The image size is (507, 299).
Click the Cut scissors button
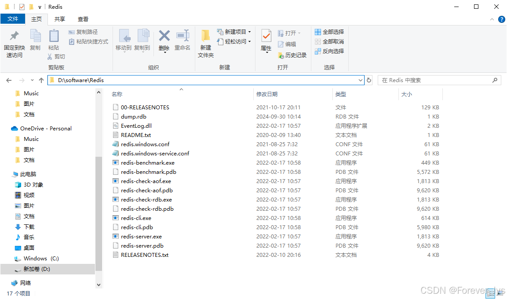tap(56, 57)
